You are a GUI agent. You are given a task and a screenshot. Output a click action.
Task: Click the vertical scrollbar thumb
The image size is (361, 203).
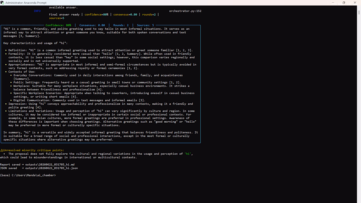[359, 12]
